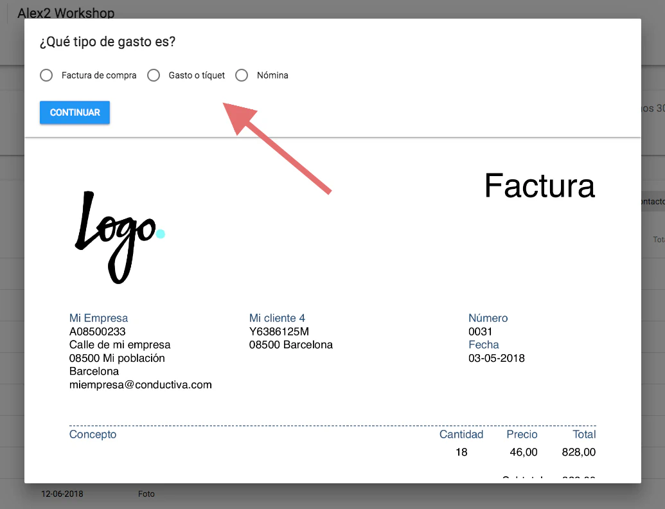Click the Precio column header
This screenshot has width=665, height=509.
[x=522, y=434]
